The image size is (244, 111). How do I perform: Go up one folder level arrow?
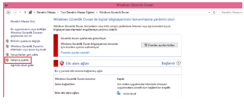25,13
